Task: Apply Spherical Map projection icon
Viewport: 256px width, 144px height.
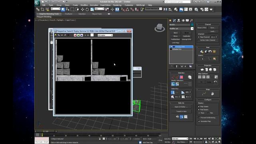Action: point(210,70)
